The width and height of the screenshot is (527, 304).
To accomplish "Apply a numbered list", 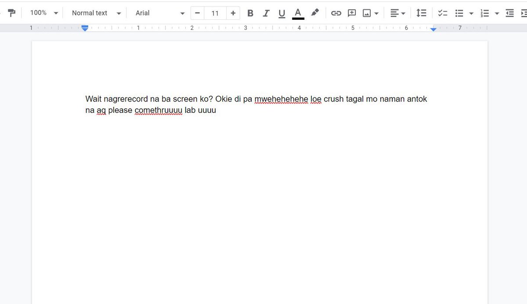I will coord(485,13).
